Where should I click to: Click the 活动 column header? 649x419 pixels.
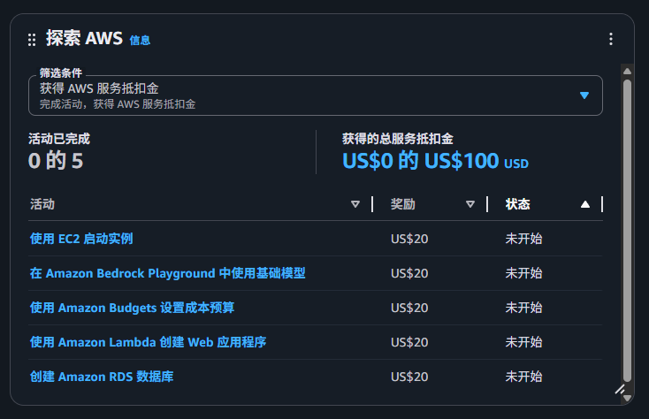click(42, 204)
